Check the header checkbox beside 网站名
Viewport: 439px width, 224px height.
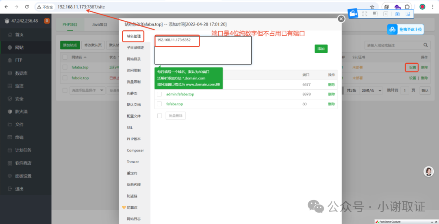(x=65, y=57)
